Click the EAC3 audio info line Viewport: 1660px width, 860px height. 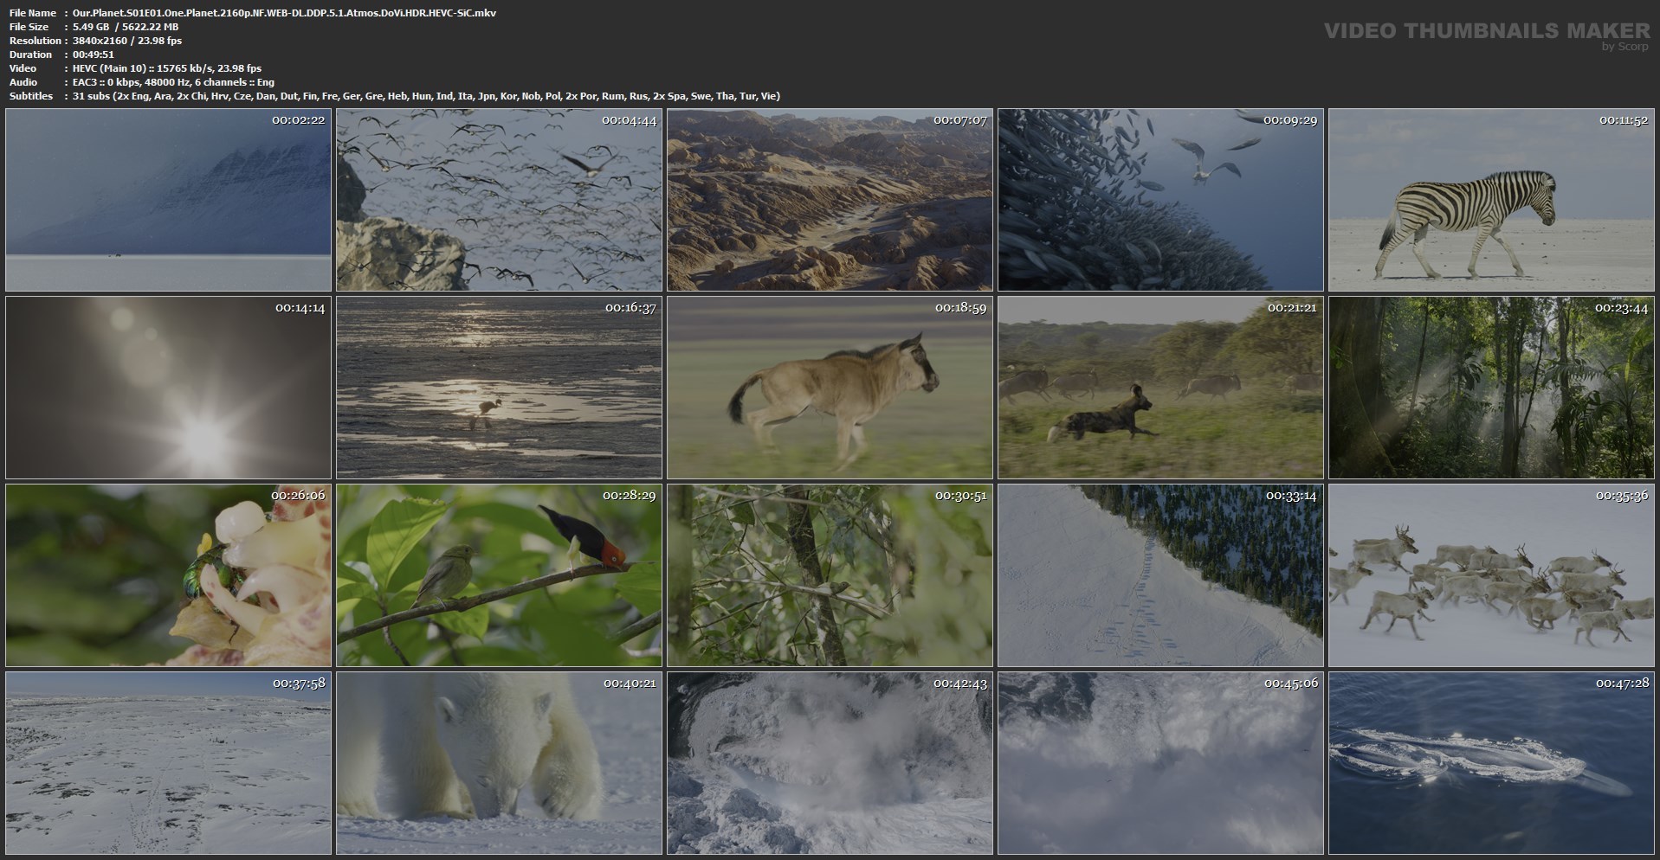pos(173,82)
